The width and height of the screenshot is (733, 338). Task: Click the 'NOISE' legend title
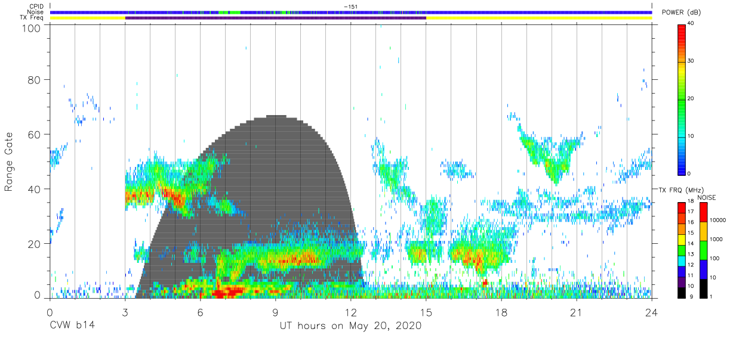(x=708, y=197)
